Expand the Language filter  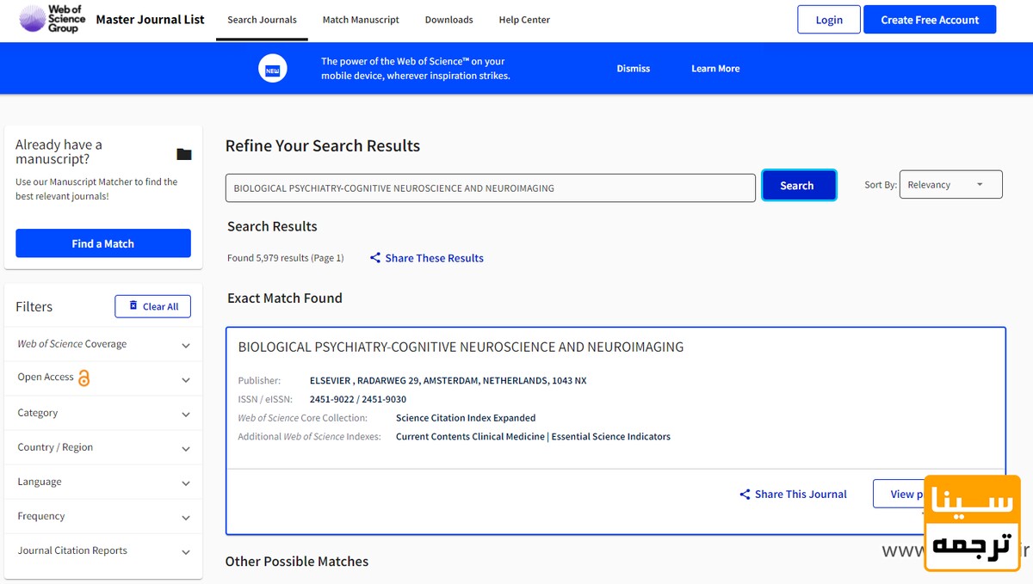click(x=103, y=482)
